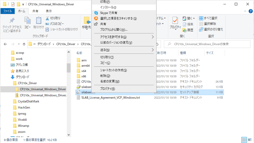Select the arm64 folder in file list
The width and height of the screenshot is (254, 143).
[85, 66]
